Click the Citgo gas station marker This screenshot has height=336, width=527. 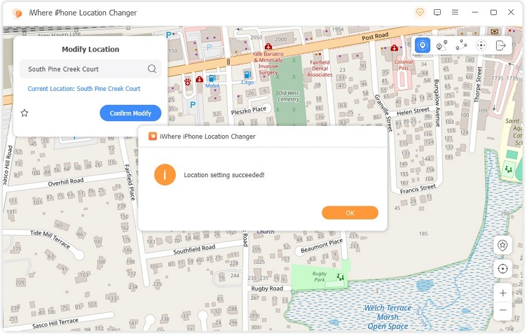[247, 74]
